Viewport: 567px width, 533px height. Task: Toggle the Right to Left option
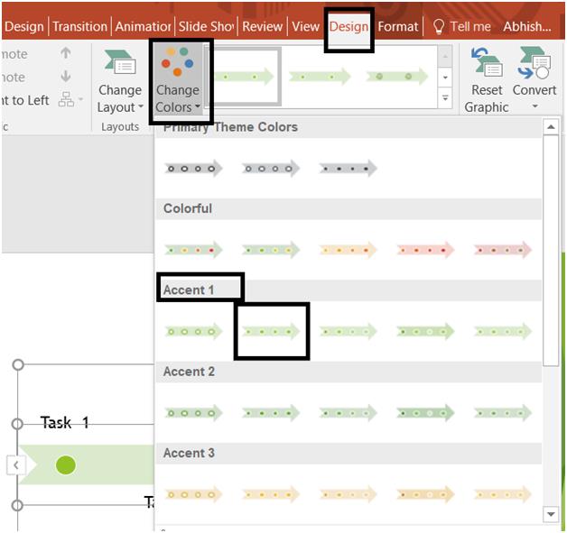(24, 100)
